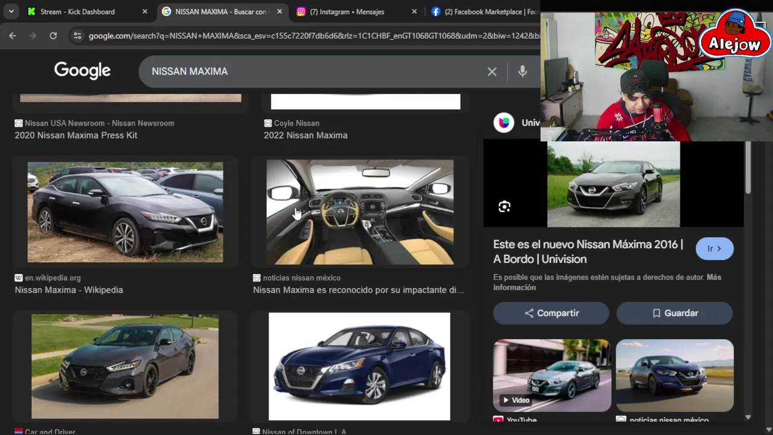This screenshot has height=435, width=773.
Task: Click the browser forward arrow
Action: pyautogui.click(x=33, y=36)
